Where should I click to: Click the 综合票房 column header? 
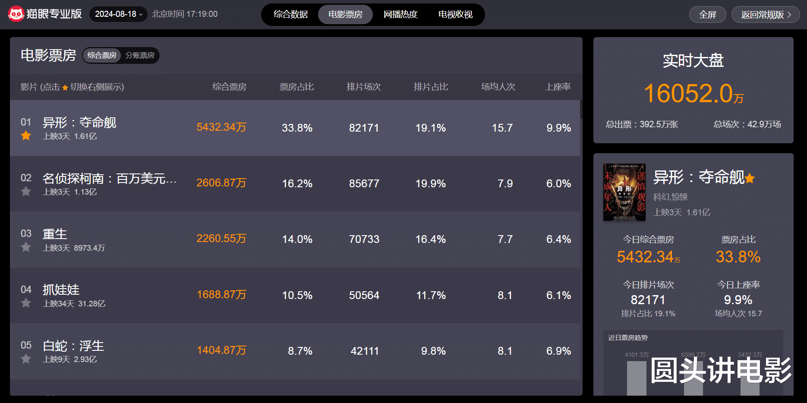click(x=229, y=87)
